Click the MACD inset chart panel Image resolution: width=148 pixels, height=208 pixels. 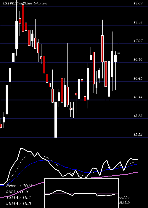[81, 193]
